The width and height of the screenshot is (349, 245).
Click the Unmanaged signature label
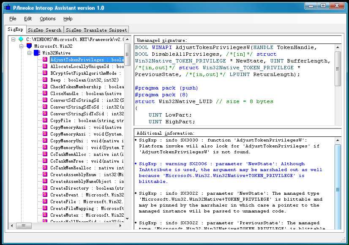tap(162, 40)
